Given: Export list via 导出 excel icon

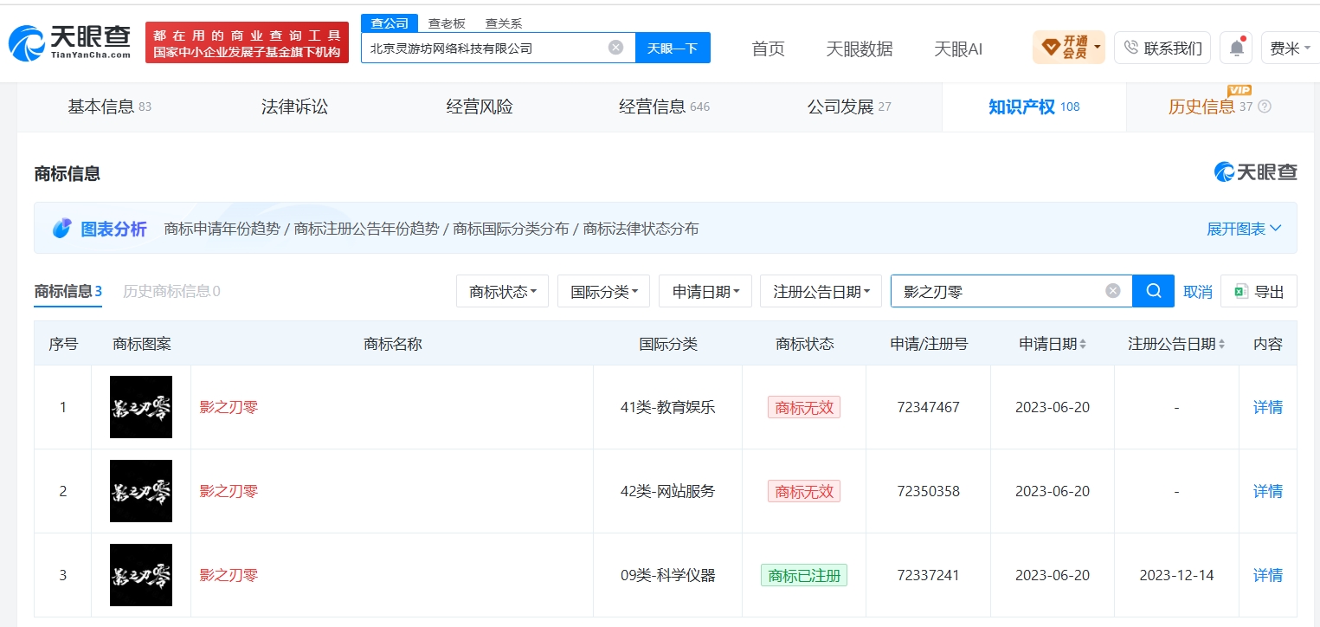Looking at the screenshot, I should click(1240, 292).
